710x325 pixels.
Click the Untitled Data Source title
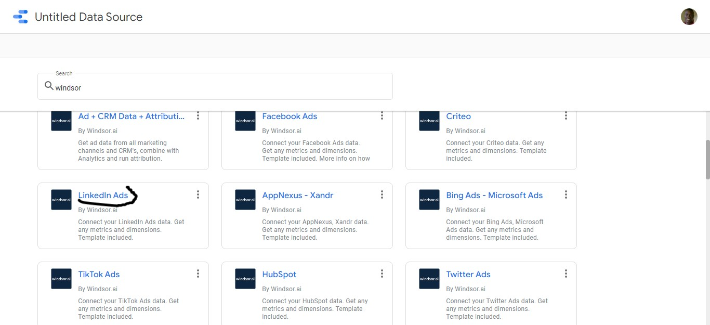[88, 17]
